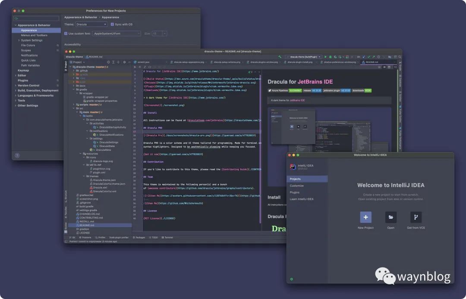Open the Theme dropdown showing Dracula
The width and height of the screenshot is (466, 299).
[91, 24]
